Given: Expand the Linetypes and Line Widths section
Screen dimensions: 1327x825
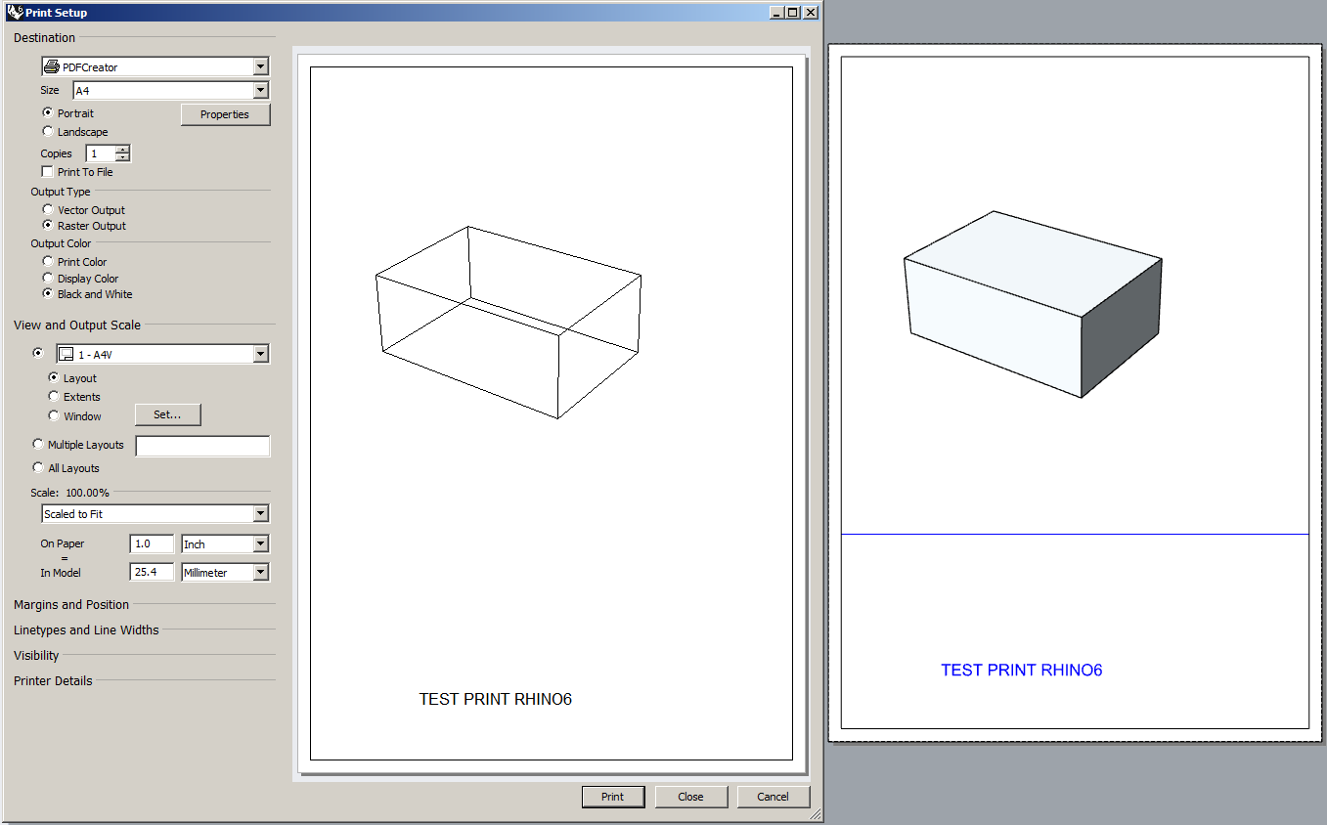Looking at the screenshot, I should point(86,630).
